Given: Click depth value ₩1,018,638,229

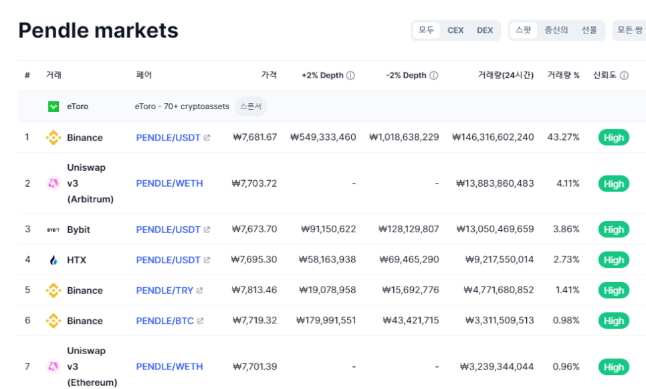Looking at the screenshot, I should point(404,137).
